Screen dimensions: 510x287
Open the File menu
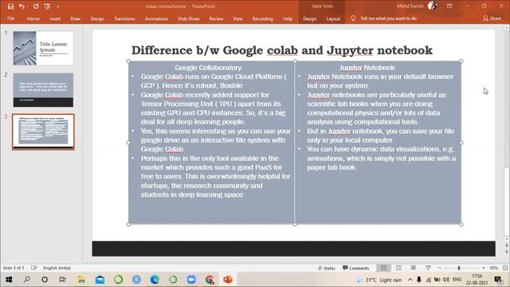[10, 18]
